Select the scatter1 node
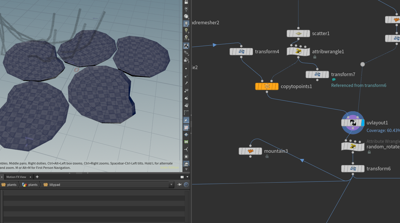The width and height of the screenshot is (400, 223). pyautogui.click(x=298, y=33)
